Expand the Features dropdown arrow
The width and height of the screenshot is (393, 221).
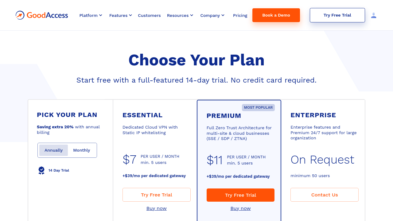point(130,15)
